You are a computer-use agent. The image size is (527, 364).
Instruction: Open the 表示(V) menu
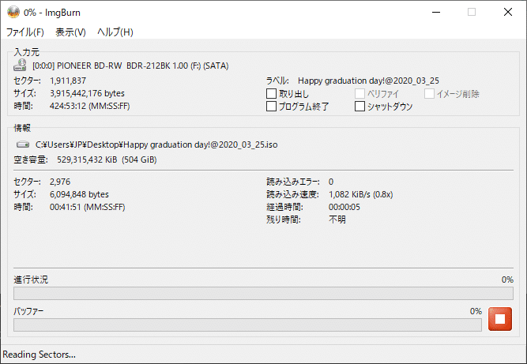point(70,32)
